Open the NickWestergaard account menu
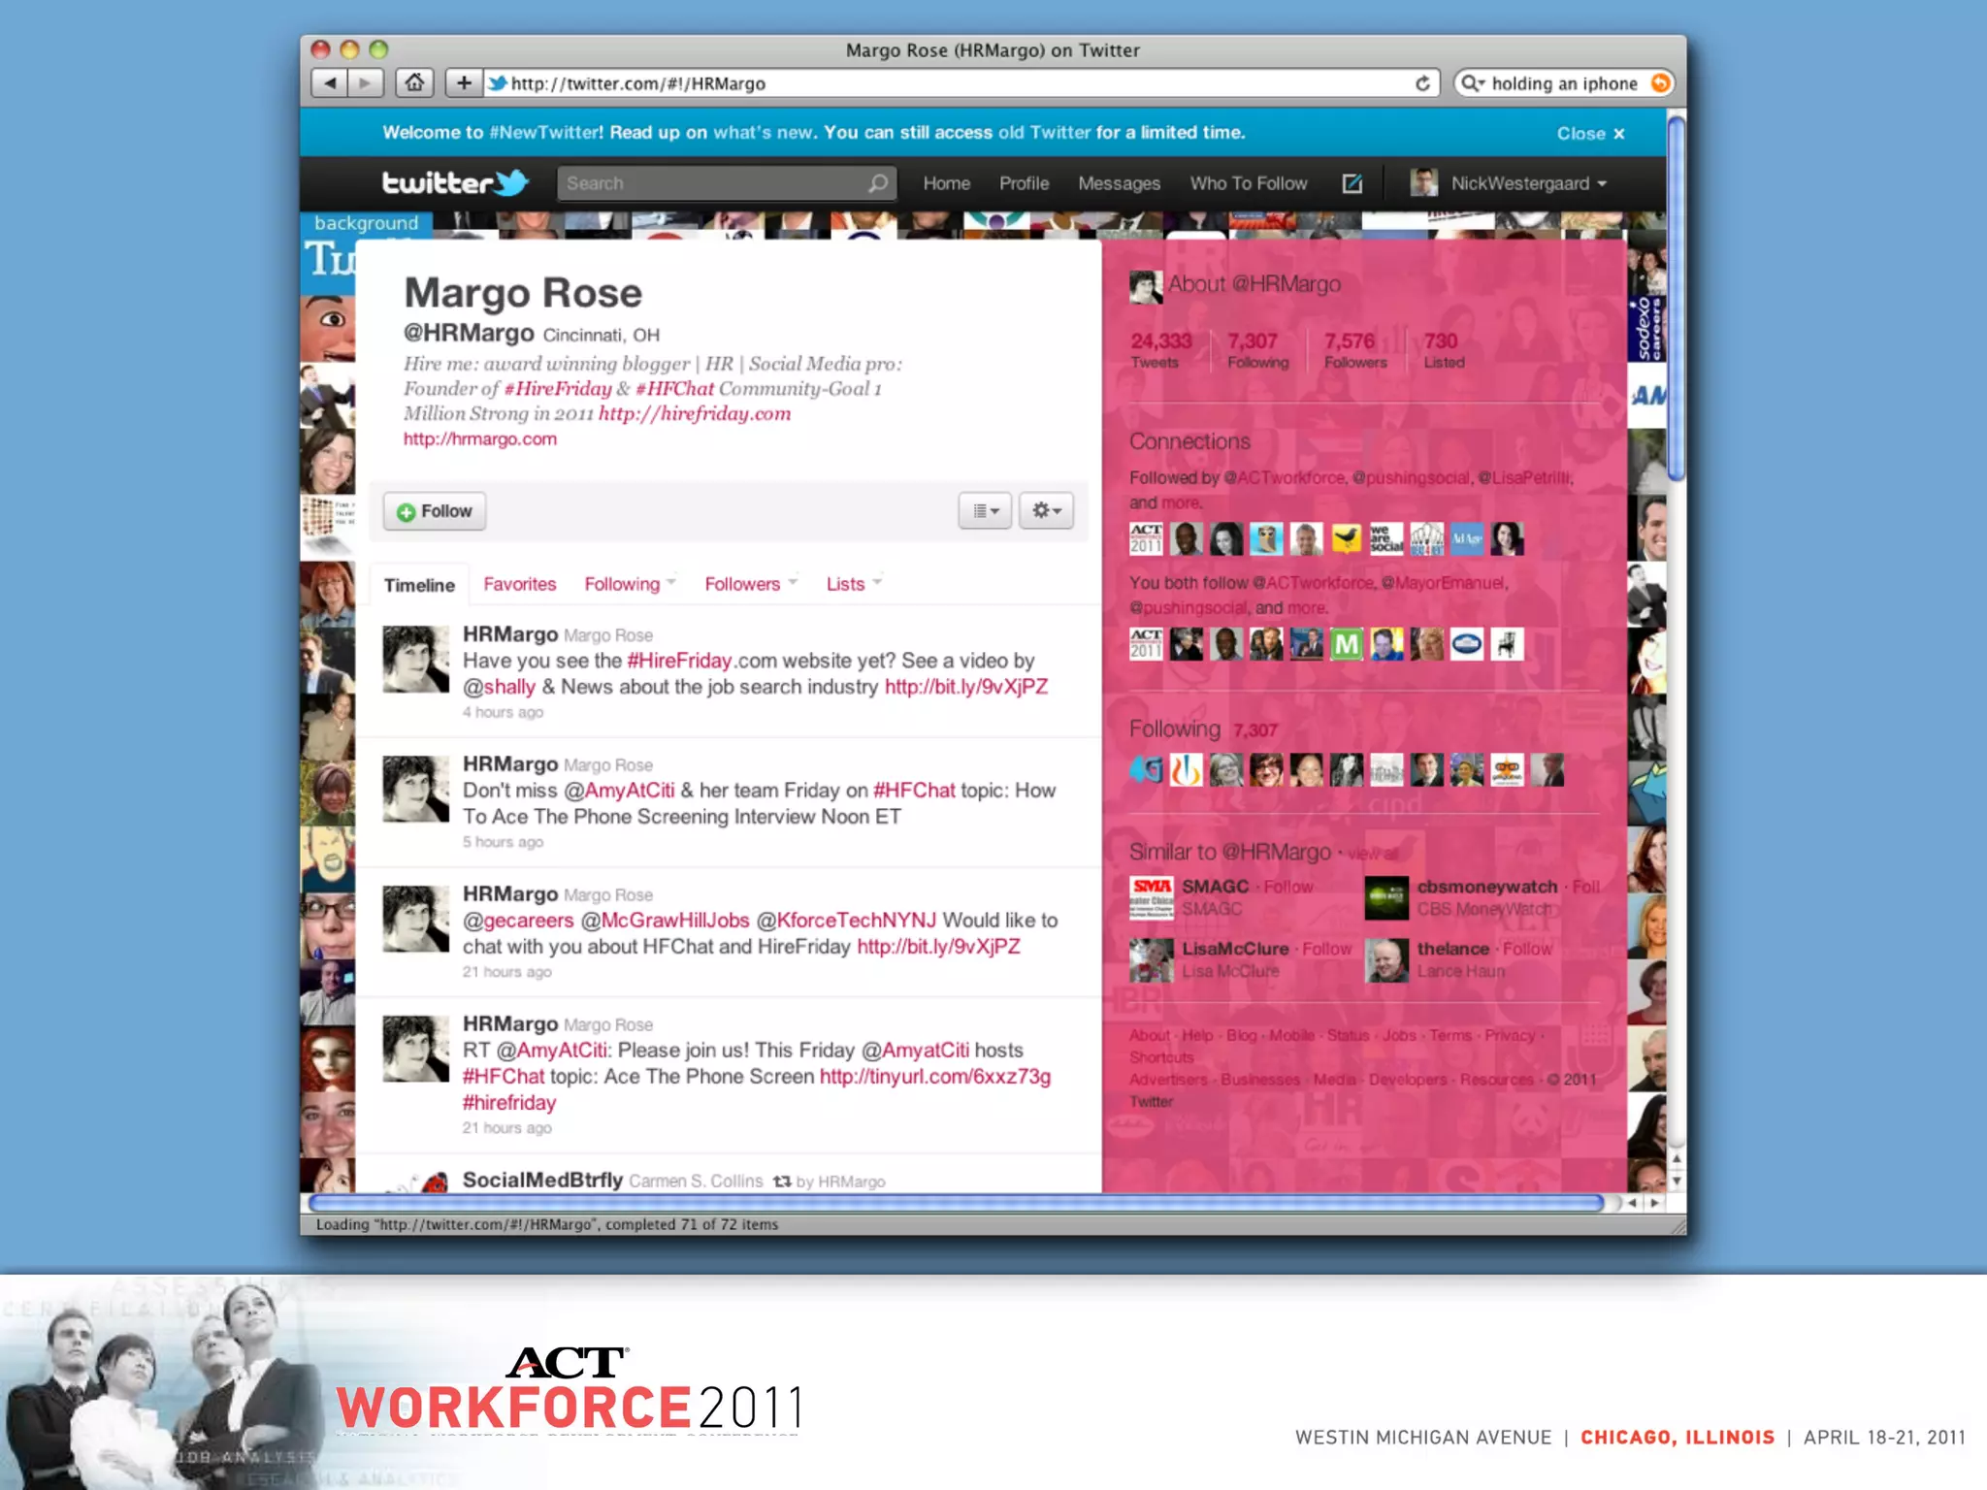1987x1490 pixels. coord(1528,183)
